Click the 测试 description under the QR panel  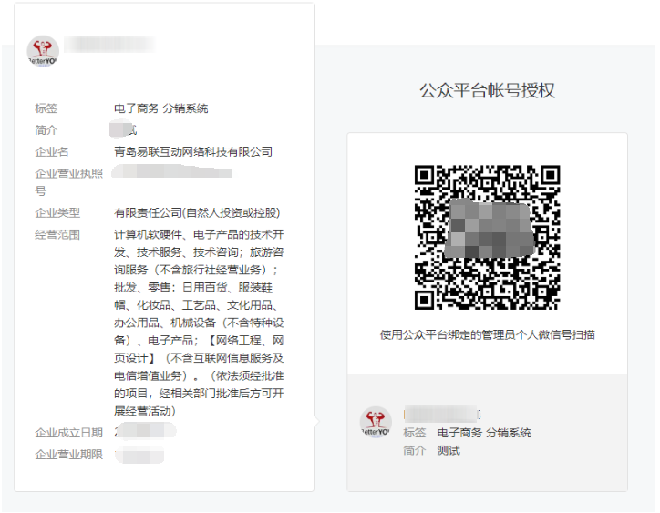(x=449, y=451)
